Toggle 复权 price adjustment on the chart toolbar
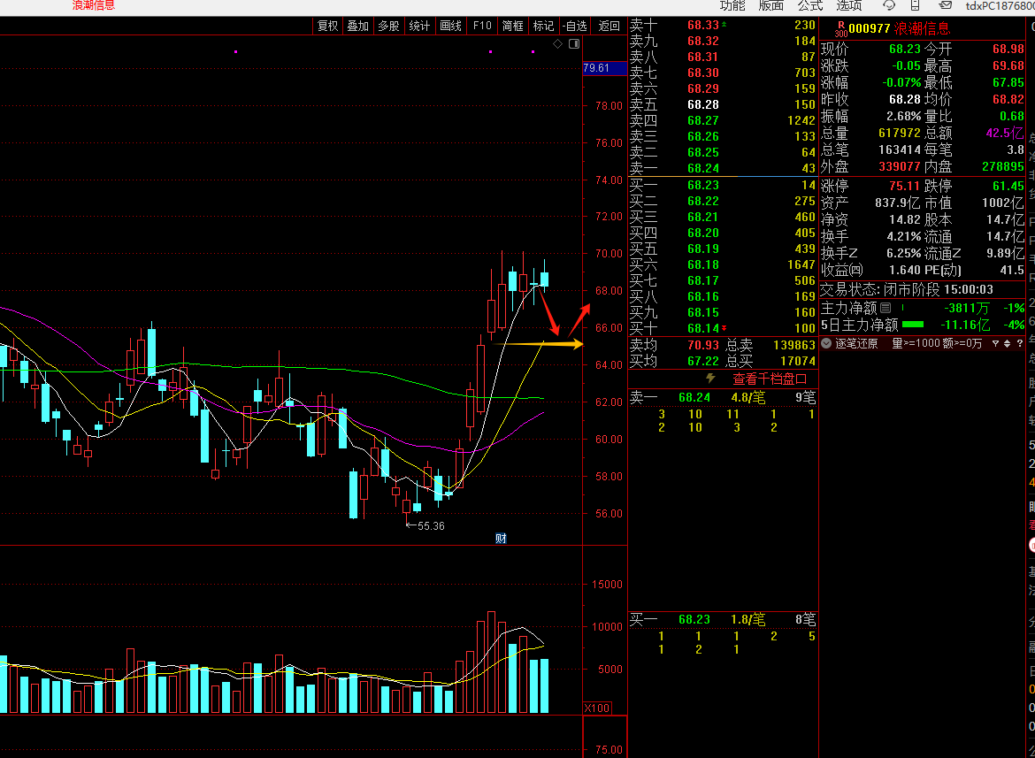The image size is (1035, 758). (327, 26)
